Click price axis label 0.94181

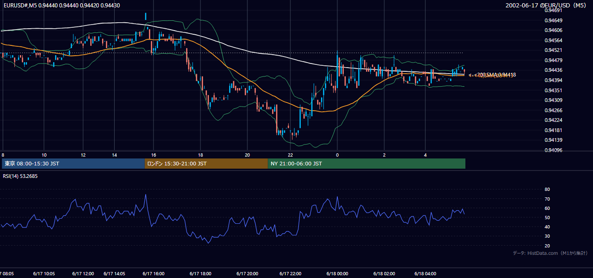point(554,130)
